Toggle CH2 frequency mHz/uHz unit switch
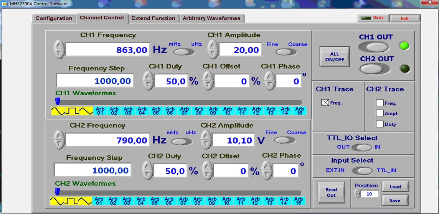This screenshot has height=214, width=439. point(182,141)
